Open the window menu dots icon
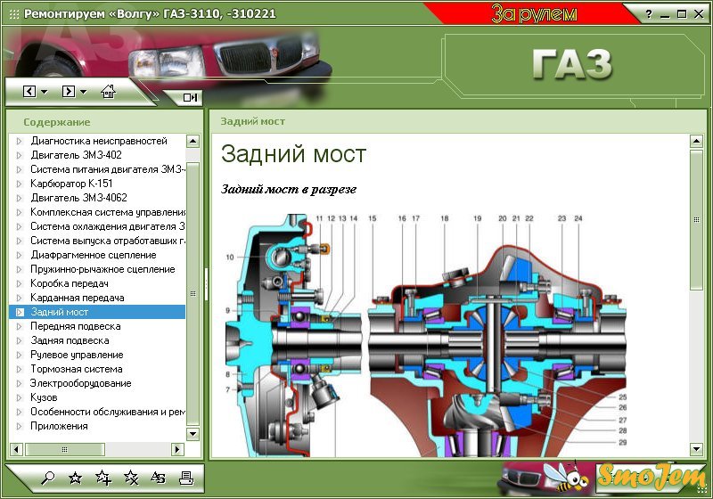This screenshot has width=713, height=499. coord(14,14)
